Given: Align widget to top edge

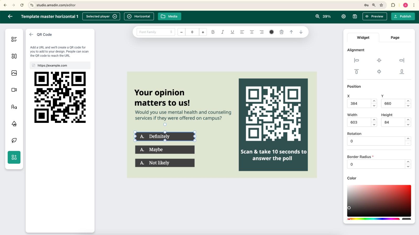Looking at the screenshot, I should (356, 72).
